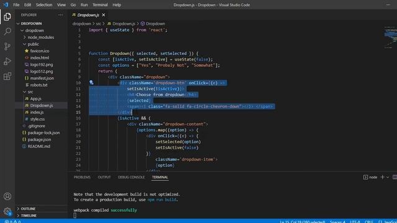Open style.css file
The height and width of the screenshot is (223, 397).
click(x=37, y=119)
